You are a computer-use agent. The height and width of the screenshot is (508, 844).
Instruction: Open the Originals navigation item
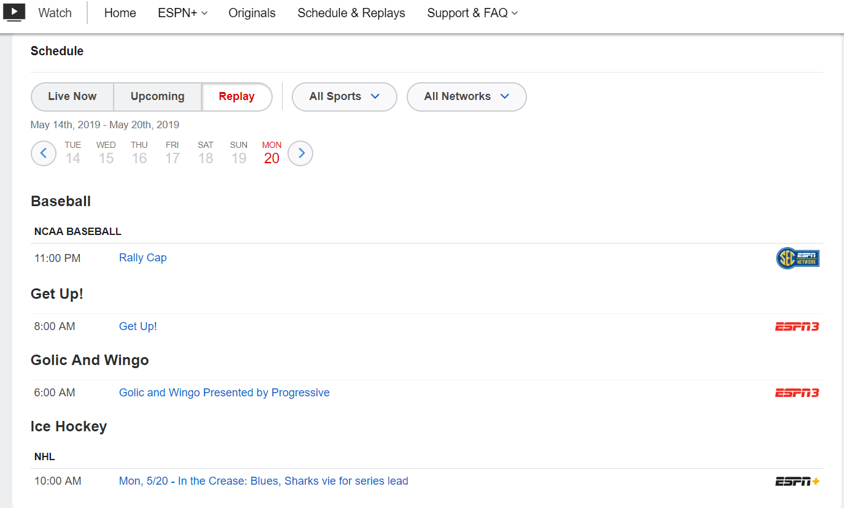(x=252, y=13)
